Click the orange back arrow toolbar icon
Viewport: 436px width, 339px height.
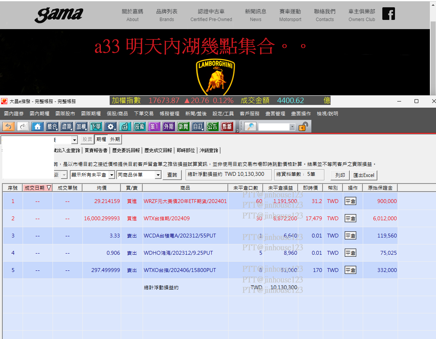8,127
